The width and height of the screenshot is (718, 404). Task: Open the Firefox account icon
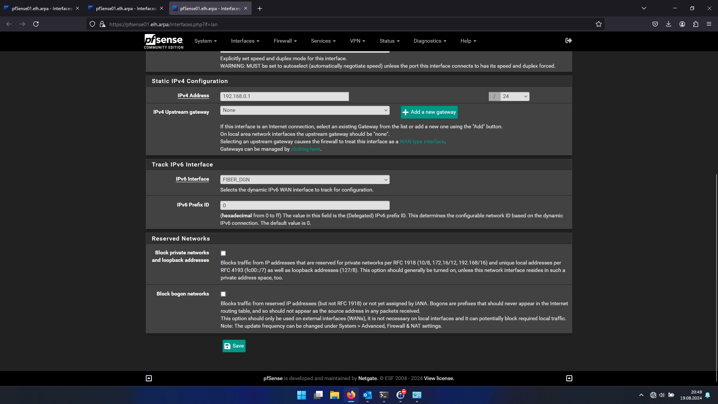[682, 24]
